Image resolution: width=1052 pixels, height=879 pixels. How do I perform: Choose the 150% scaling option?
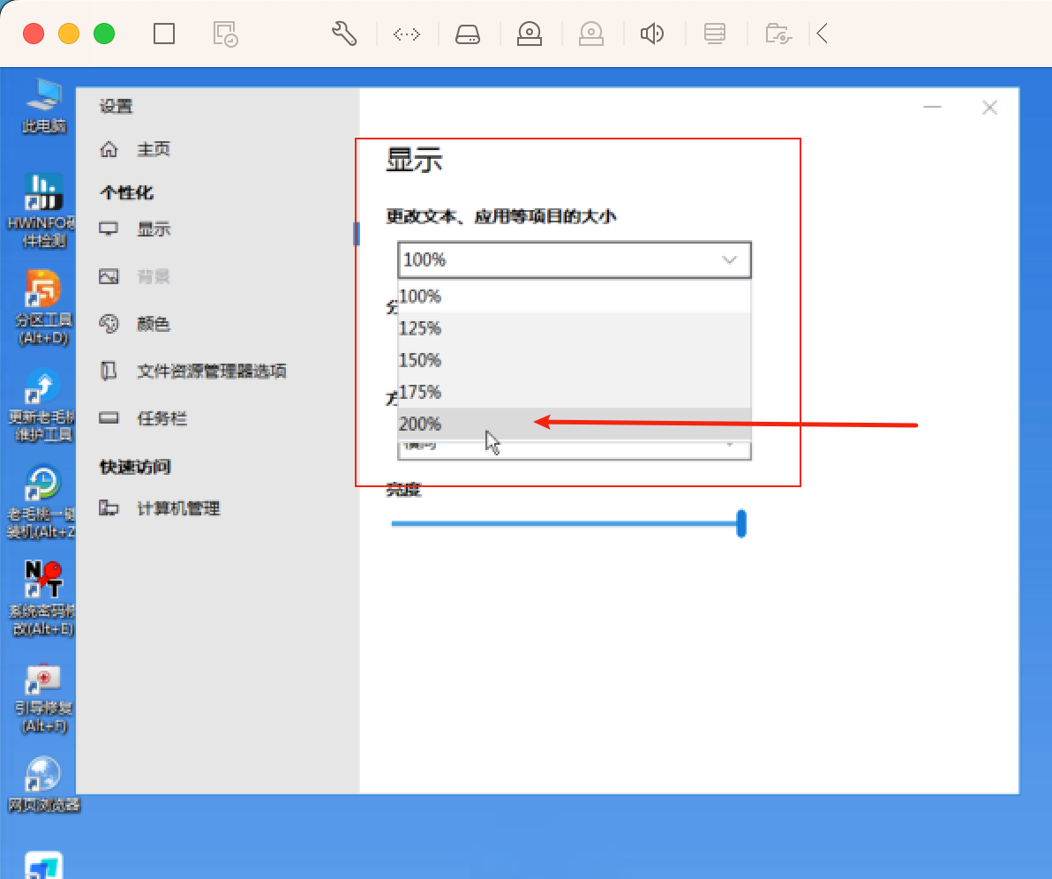575,360
